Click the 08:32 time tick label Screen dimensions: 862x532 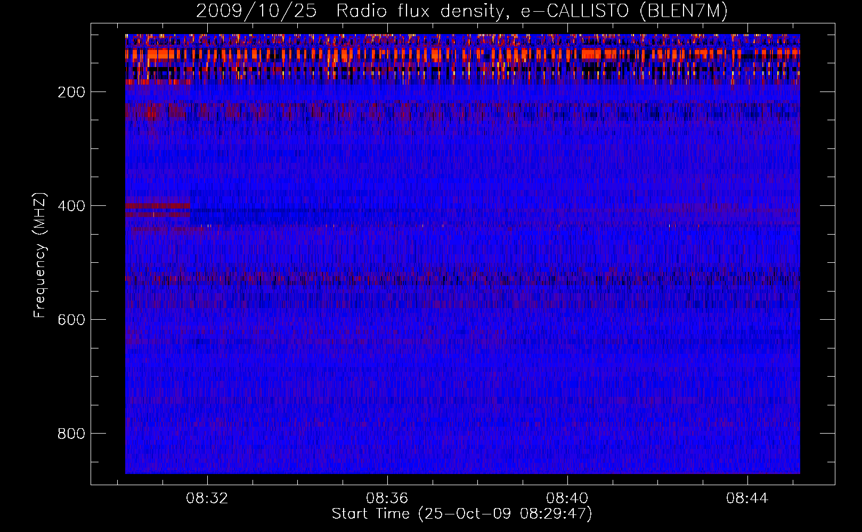(207, 498)
